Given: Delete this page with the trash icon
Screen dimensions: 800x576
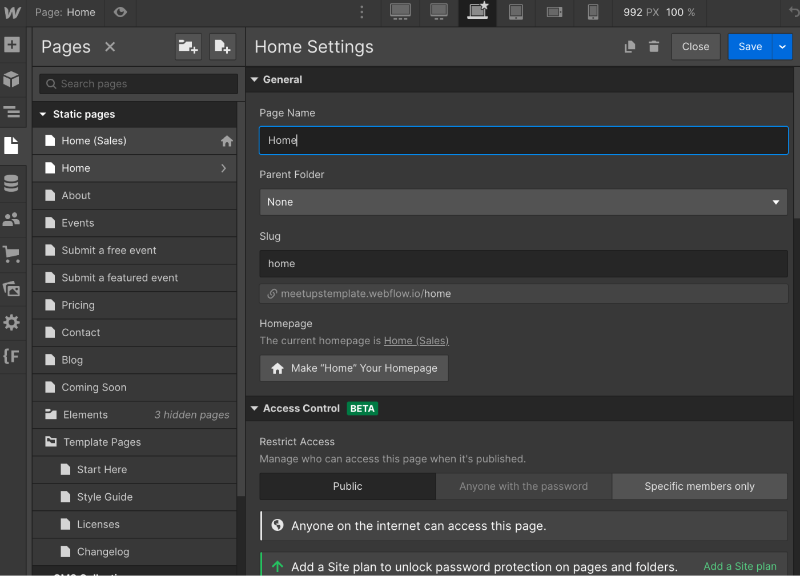Looking at the screenshot, I should [654, 47].
